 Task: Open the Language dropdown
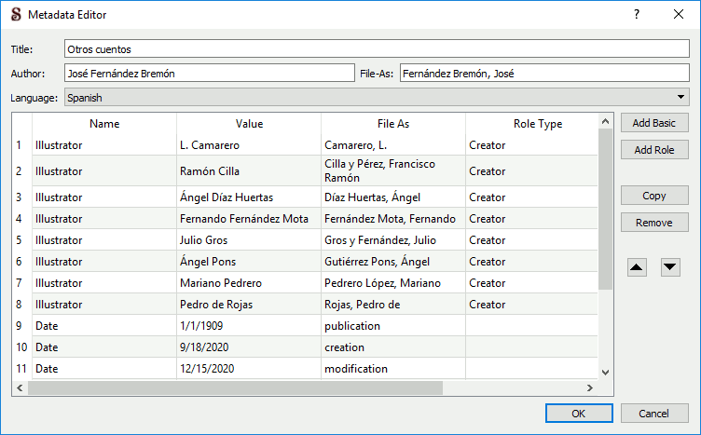pos(376,97)
